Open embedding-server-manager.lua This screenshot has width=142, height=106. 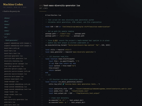click(x=16, y=64)
